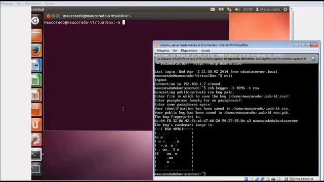Click the 'Your public key has been saved' line
The image size is (324, 182).
coord(222,113)
